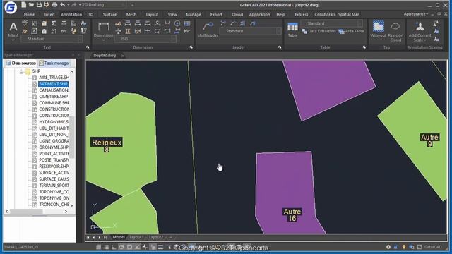Image resolution: width=452 pixels, height=254 pixels.
Task: Open the Leader style Standard dropdown
Action: [x=250, y=31]
